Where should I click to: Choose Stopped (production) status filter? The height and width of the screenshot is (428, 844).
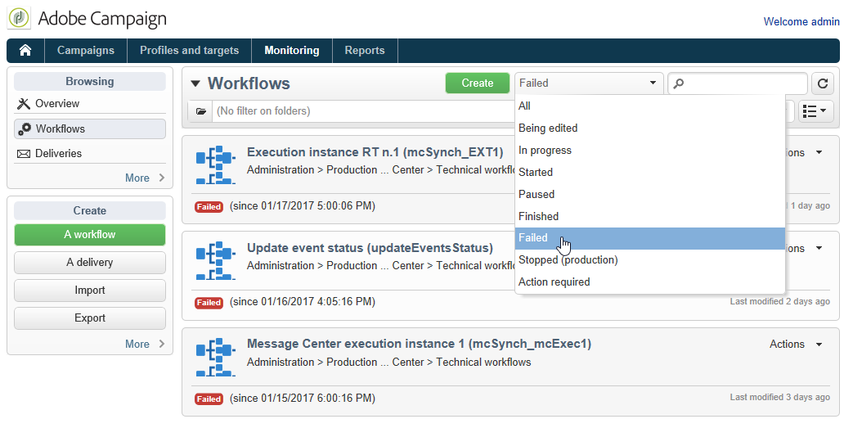(x=649, y=260)
